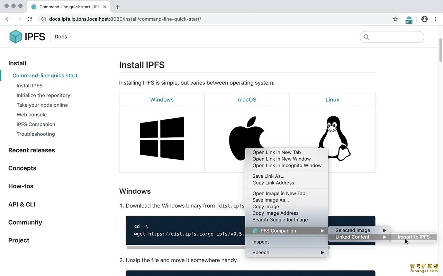Open the Chrome three-dot menu

[x=436, y=19]
